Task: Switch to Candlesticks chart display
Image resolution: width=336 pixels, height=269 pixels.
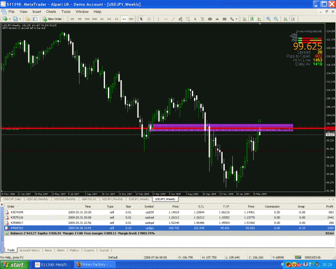Action: pyautogui.click(x=252, y=19)
